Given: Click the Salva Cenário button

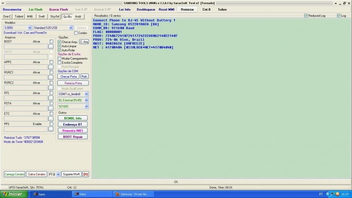Looking at the screenshot, I should 37,174.
